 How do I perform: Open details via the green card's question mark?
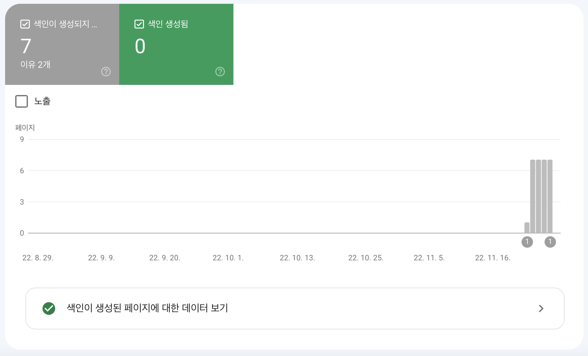pos(220,72)
